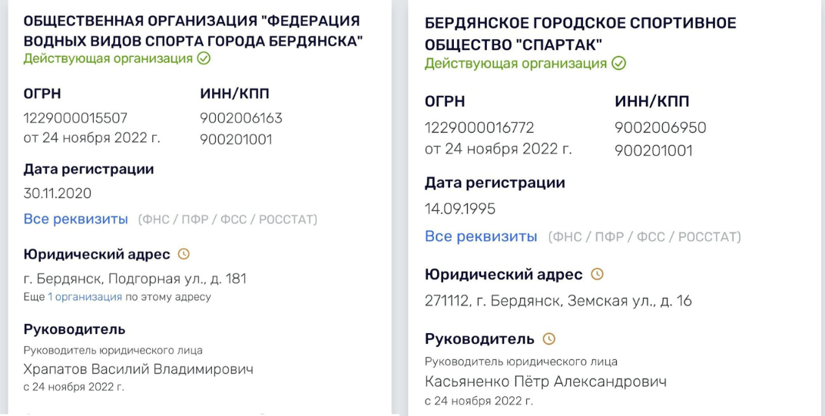Select ОГРН number 1229000015507
This screenshot has height=416, width=825.
75,117
